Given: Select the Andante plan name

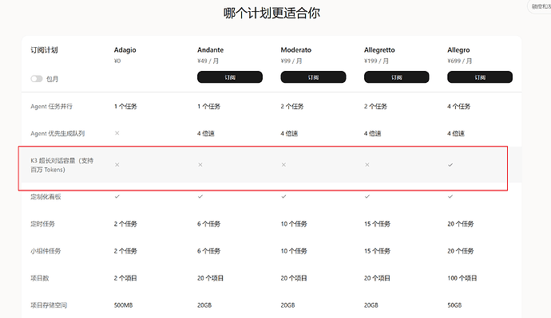Looking at the screenshot, I should pos(210,50).
